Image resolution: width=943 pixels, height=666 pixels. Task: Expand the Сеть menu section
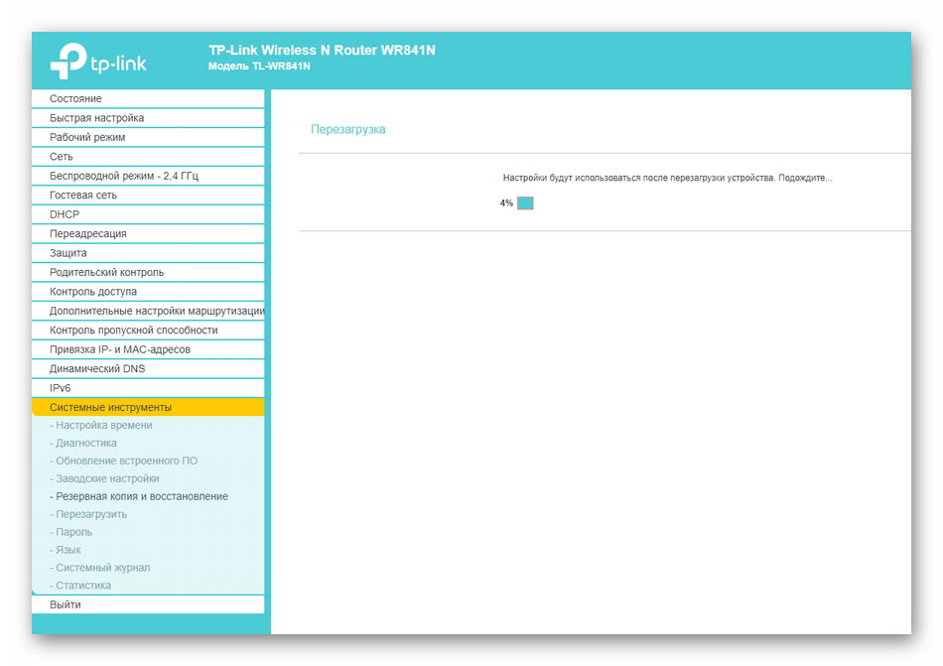tap(61, 157)
